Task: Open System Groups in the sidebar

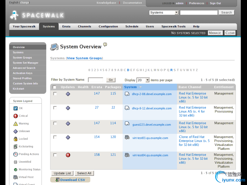Action: point(28,58)
